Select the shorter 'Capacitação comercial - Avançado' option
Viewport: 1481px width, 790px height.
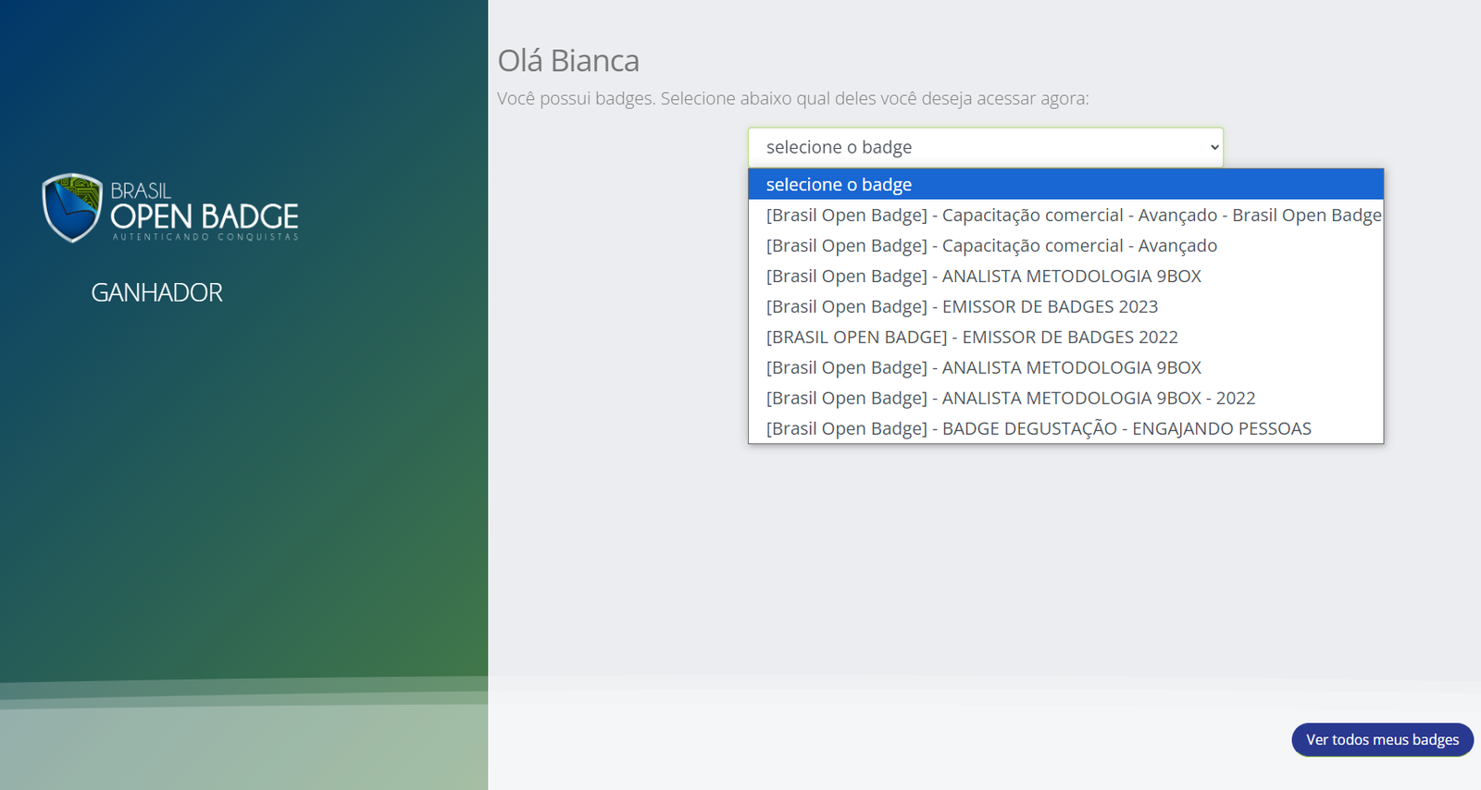(x=1065, y=245)
